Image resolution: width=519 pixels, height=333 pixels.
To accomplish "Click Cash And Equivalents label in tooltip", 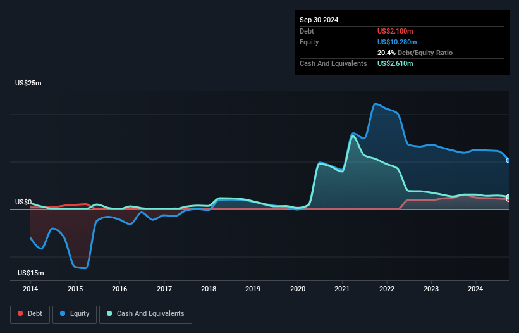I will 333,63.
